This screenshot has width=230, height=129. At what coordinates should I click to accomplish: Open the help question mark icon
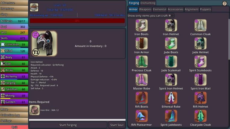pos(225,4)
